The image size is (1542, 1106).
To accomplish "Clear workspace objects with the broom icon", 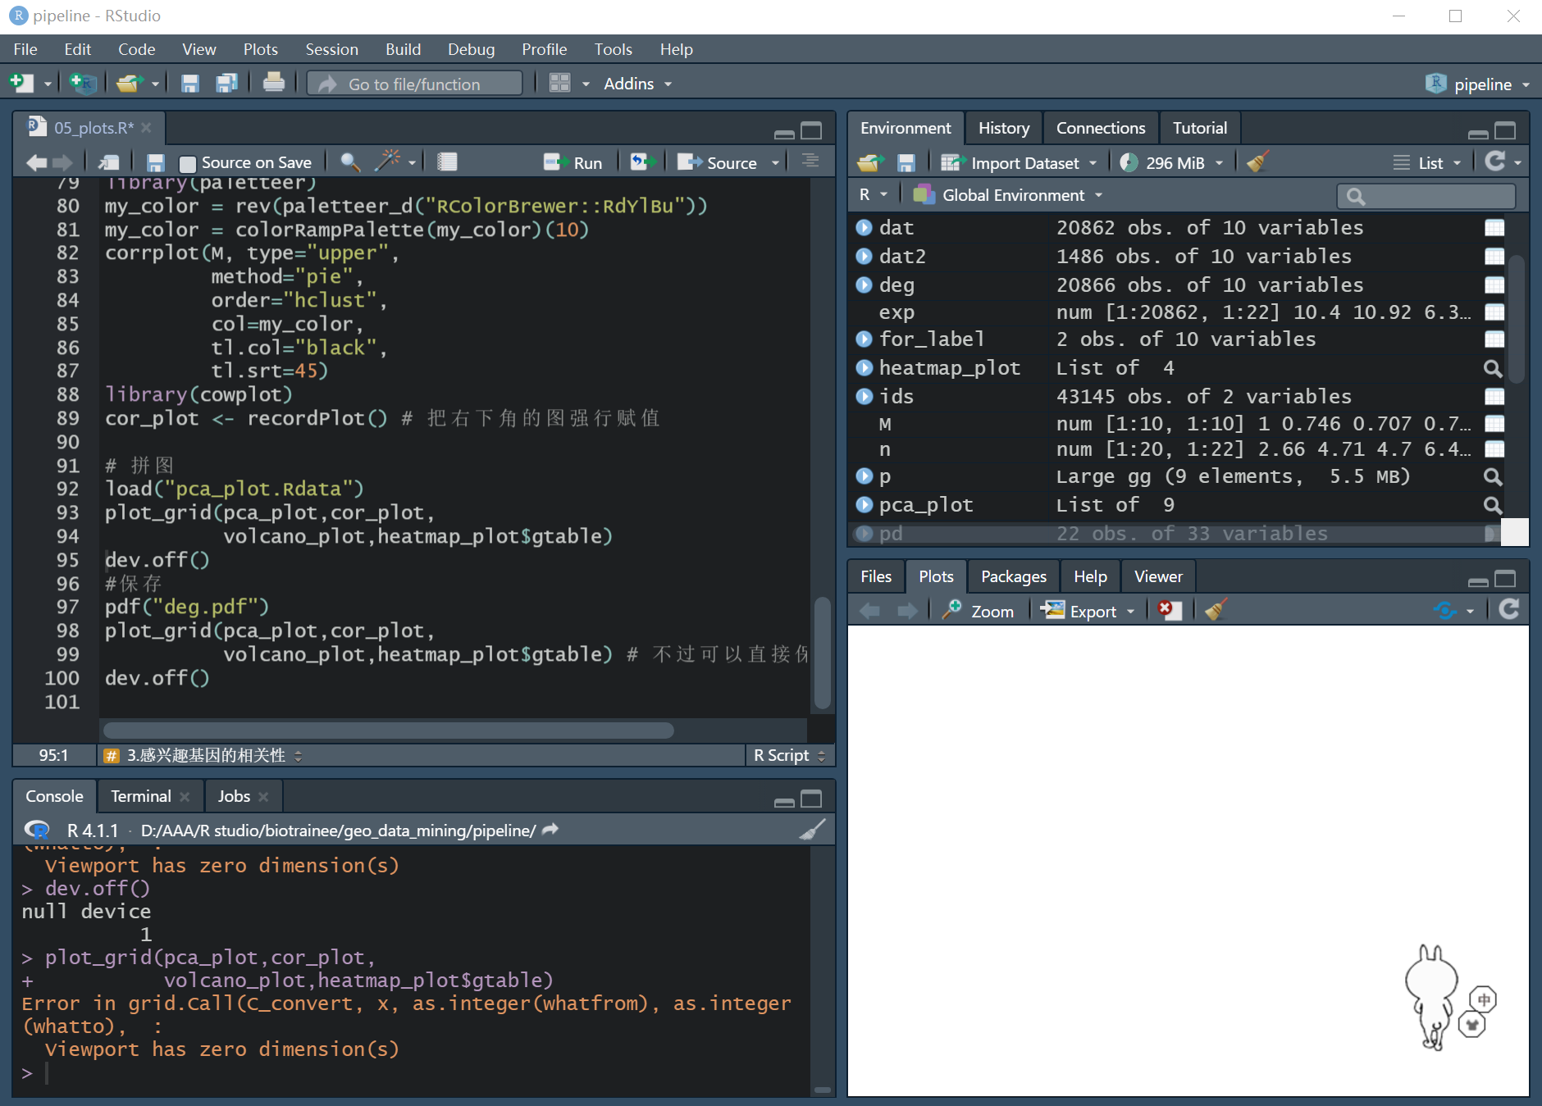I will 1257,162.
